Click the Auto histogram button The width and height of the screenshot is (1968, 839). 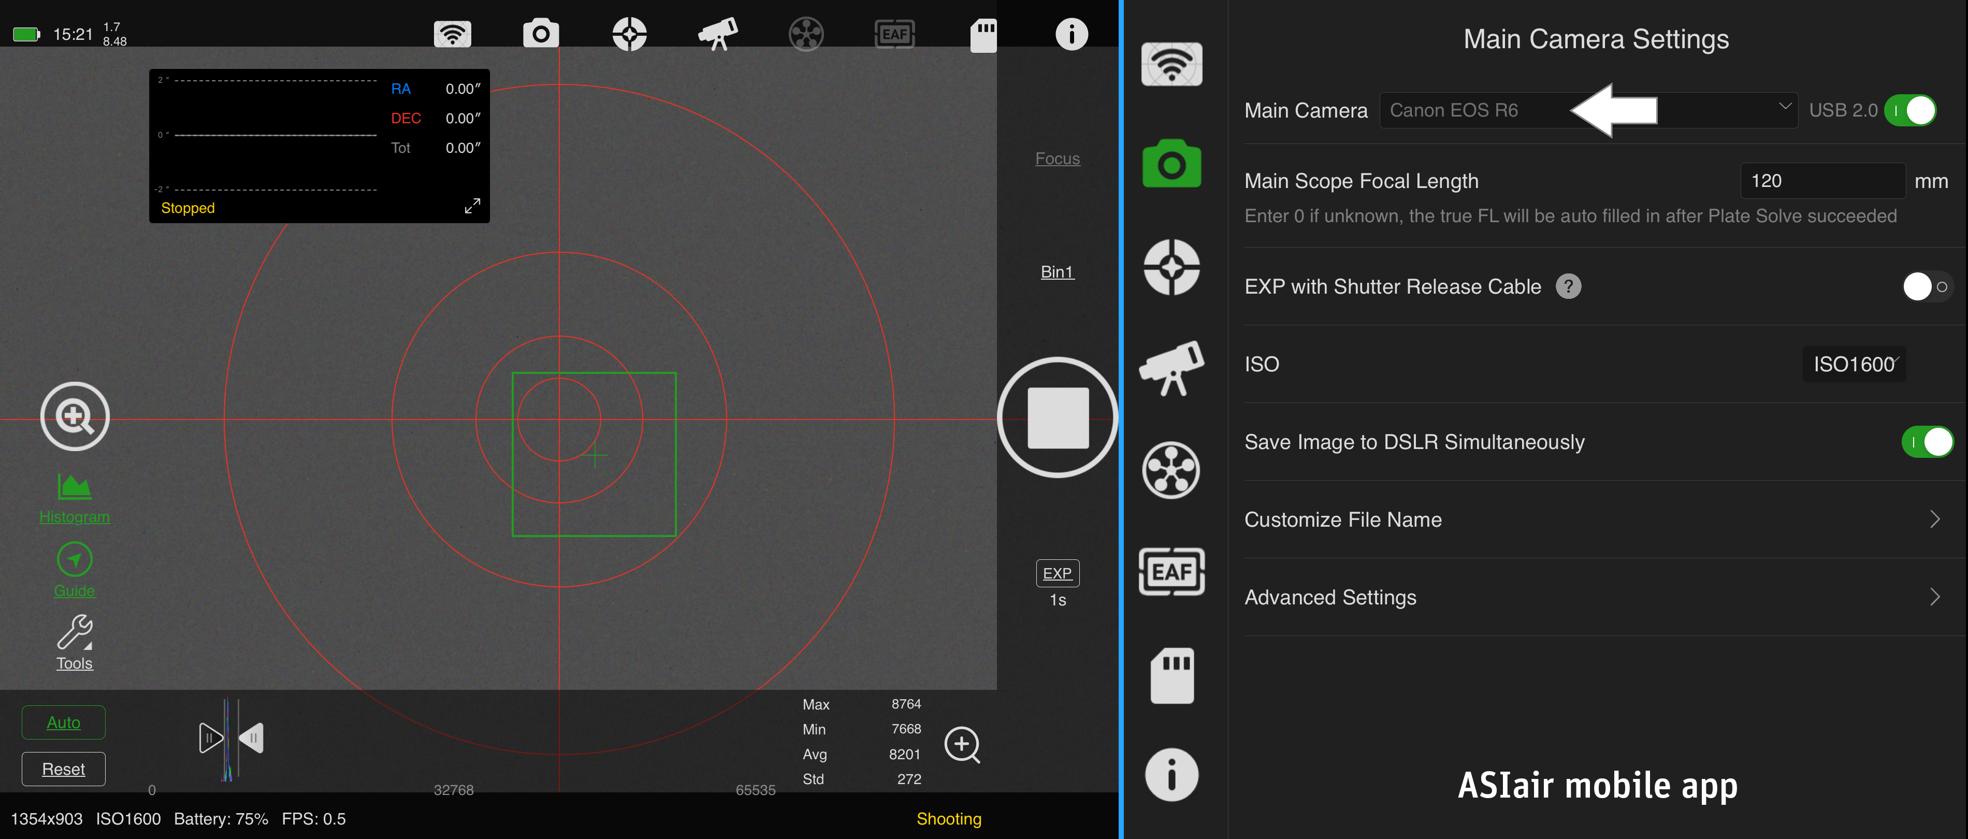(x=63, y=722)
